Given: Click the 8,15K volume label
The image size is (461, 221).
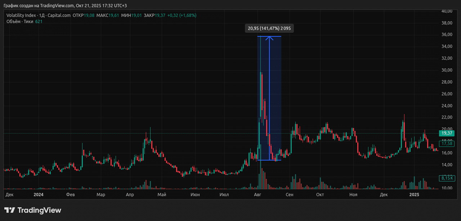Looking at the screenshot, I should [447, 178].
